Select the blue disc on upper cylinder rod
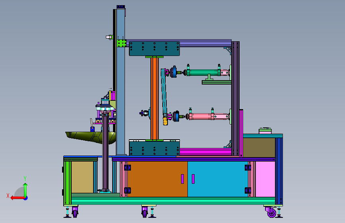The image size is (345, 223). click(173, 72)
